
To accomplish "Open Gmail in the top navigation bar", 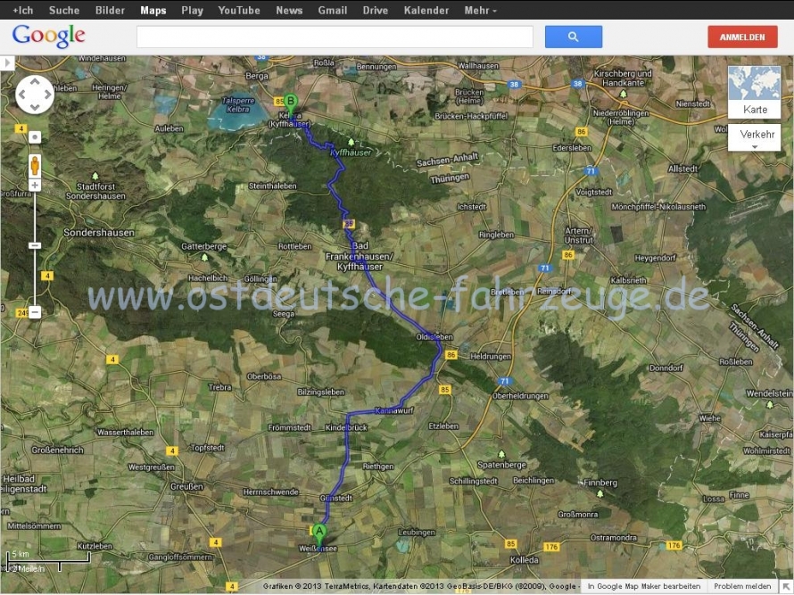I will click(333, 10).
